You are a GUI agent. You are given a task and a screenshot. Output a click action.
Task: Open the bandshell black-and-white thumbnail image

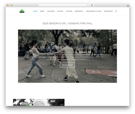tap(39, 102)
